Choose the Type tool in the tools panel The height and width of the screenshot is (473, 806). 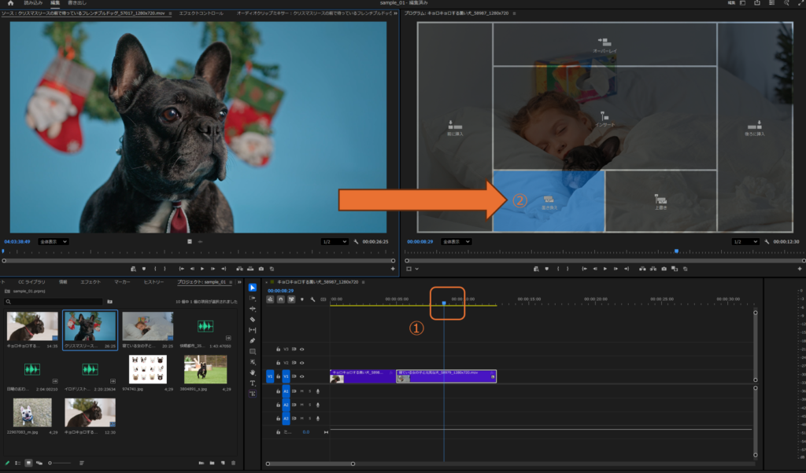click(253, 383)
